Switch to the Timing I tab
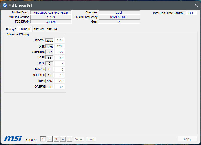The width and height of the screenshot is (201, 145). [11, 29]
